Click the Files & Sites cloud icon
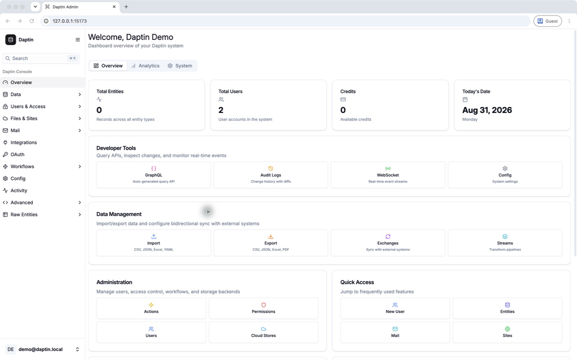577x360 pixels. point(6,119)
